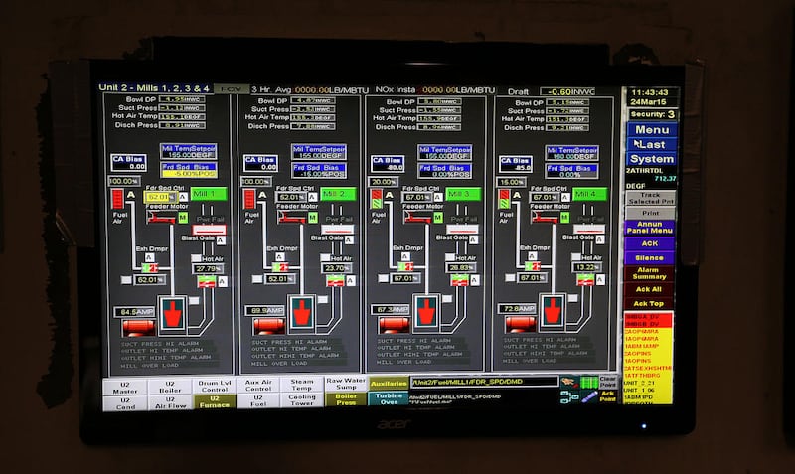The height and width of the screenshot is (474, 795).
Task: Click Mill 1 hot air damper icon
Action: coord(208,282)
